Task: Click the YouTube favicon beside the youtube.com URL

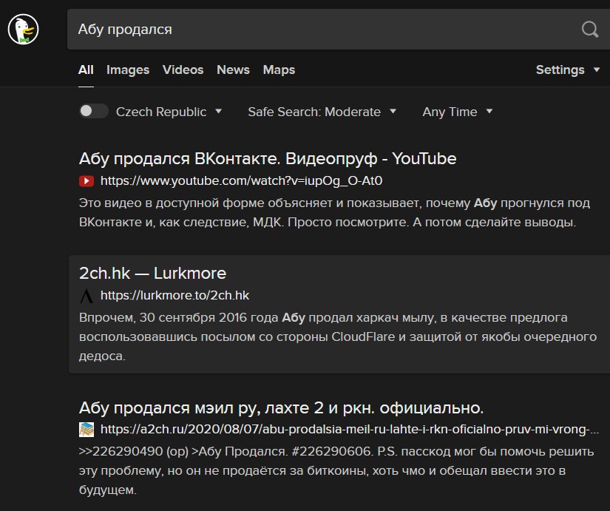Action: pos(87,181)
